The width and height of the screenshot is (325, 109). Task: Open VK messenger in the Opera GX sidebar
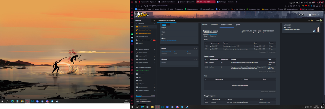tap(132, 41)
